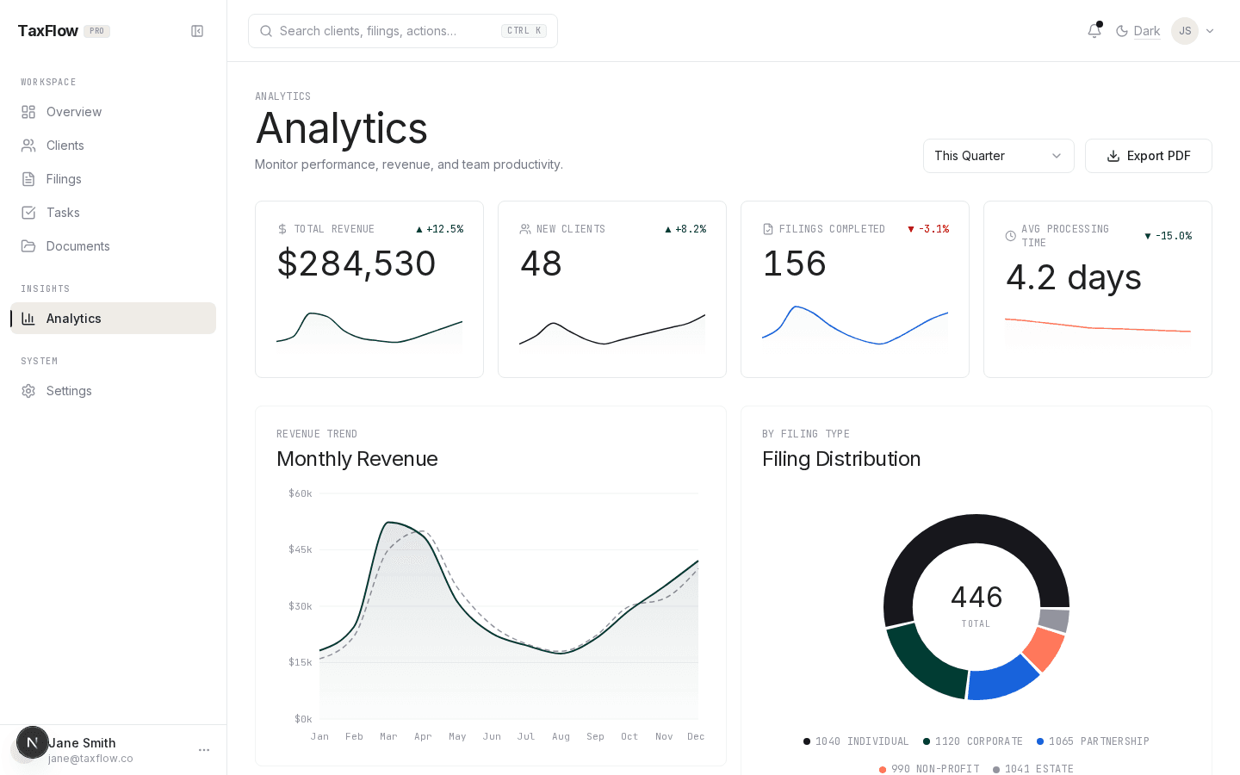
Task: Click the 4.2 days value
Action: [1074, 277]
